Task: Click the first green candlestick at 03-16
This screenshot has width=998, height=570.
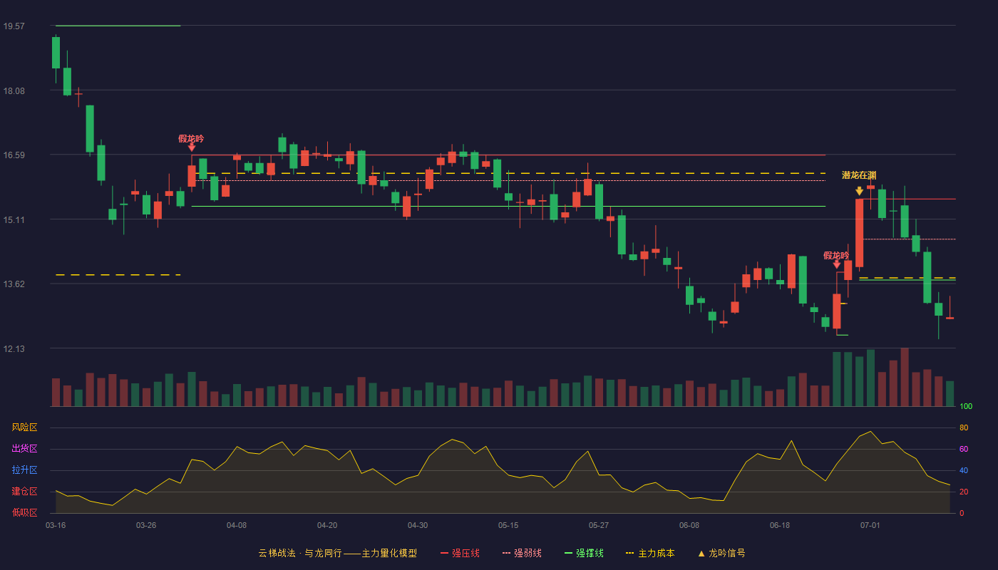Action: pos(56,53)
